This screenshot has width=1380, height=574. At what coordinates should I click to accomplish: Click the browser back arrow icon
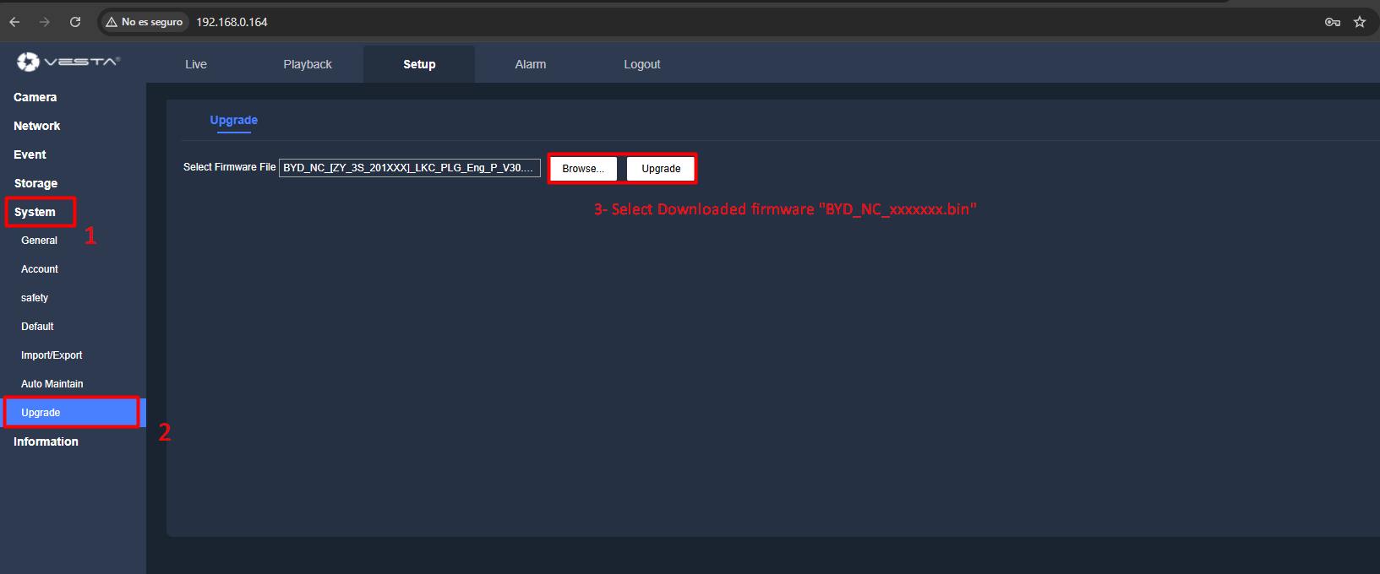[14, 22]
